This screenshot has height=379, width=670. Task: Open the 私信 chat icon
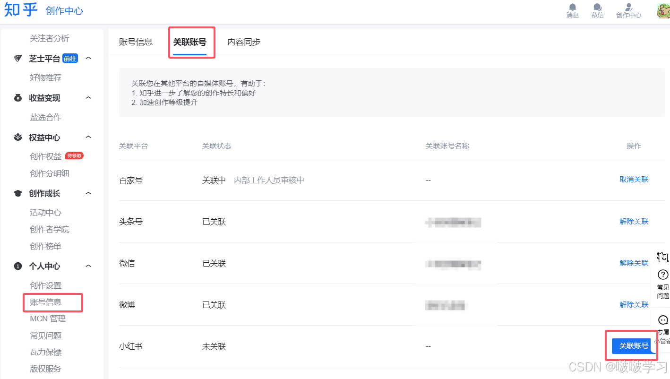598,7
